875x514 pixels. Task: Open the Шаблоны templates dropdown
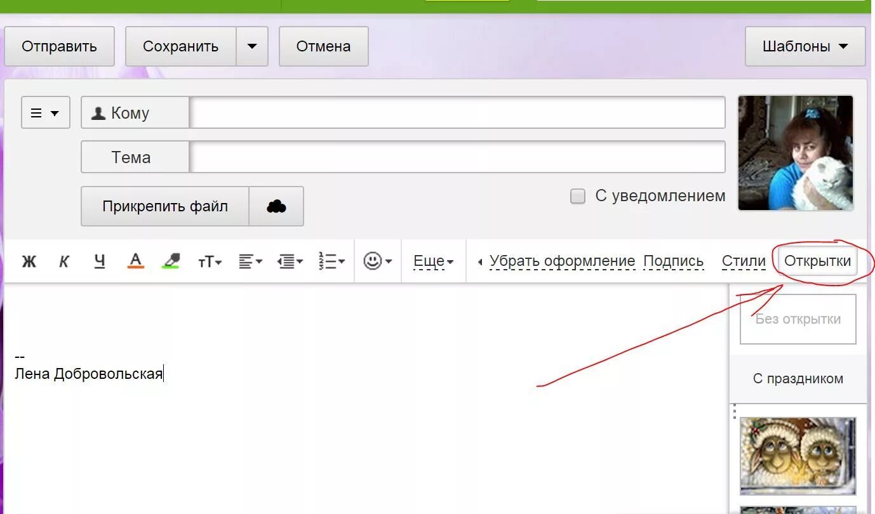tap(805, 46)
